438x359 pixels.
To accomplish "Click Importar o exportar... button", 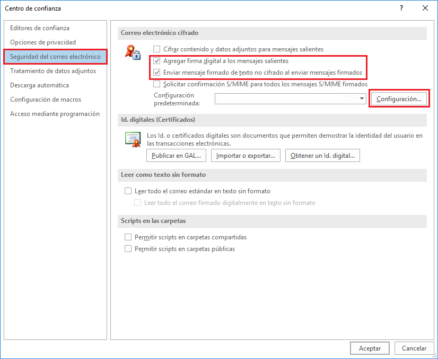I will click(246, 156).
